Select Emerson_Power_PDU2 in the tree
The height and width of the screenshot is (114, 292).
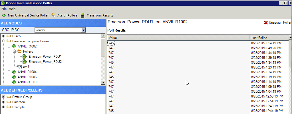45,61
